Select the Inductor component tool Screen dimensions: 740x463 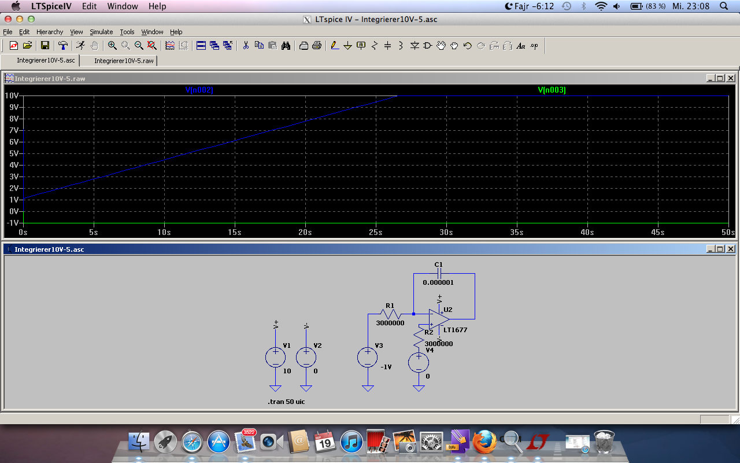(x=401, y=46)
